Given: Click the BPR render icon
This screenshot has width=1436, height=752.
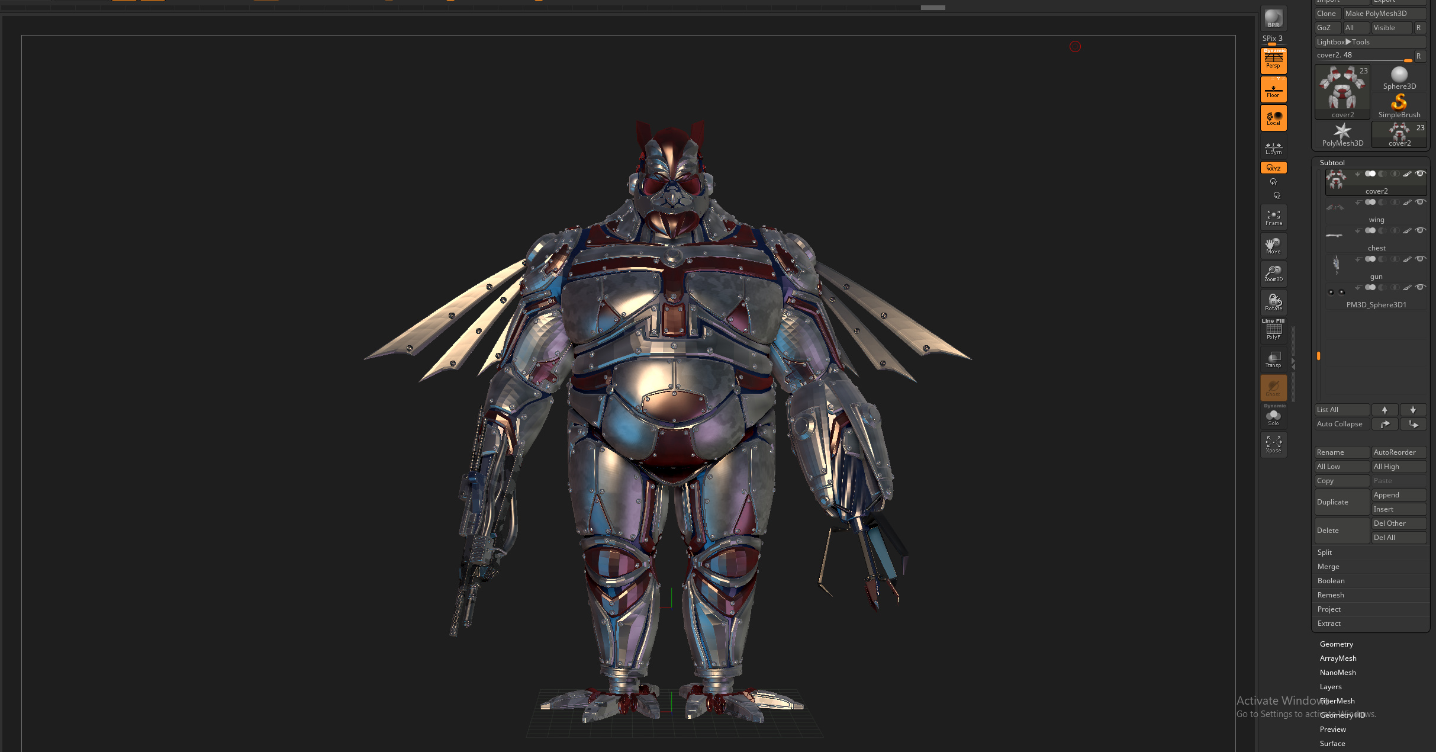Looking at the screenshot, I should tap(1273, 18).
